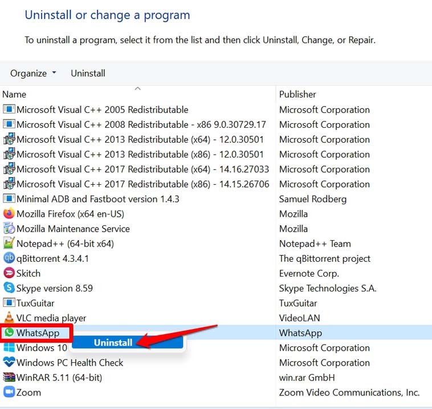The height and width of the screenshot is (409, 432).
Task: Select Visual C++ 2017 Redistributable (x86) 14.15.26706
Action: coord(142,184)
